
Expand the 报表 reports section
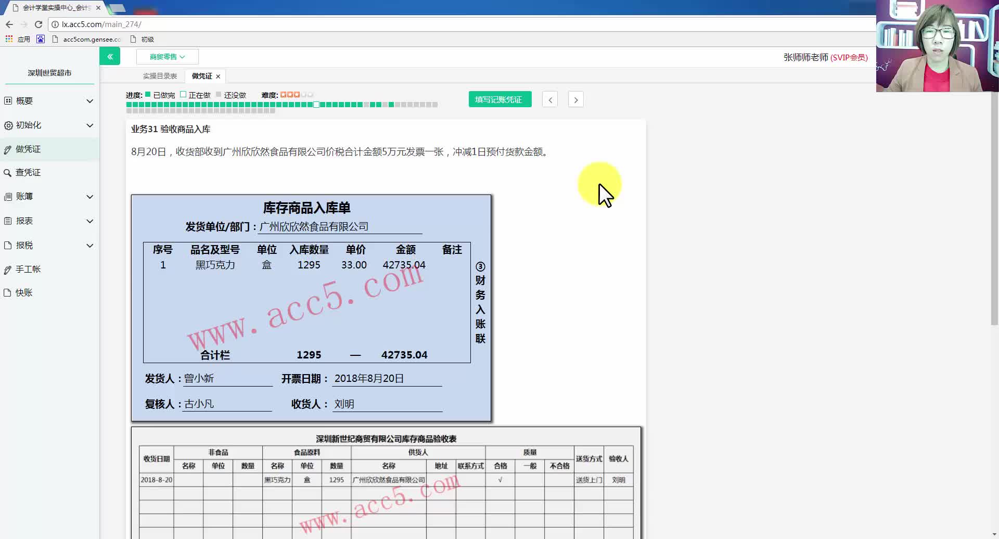pyautogui.click(x=23, y=221)
